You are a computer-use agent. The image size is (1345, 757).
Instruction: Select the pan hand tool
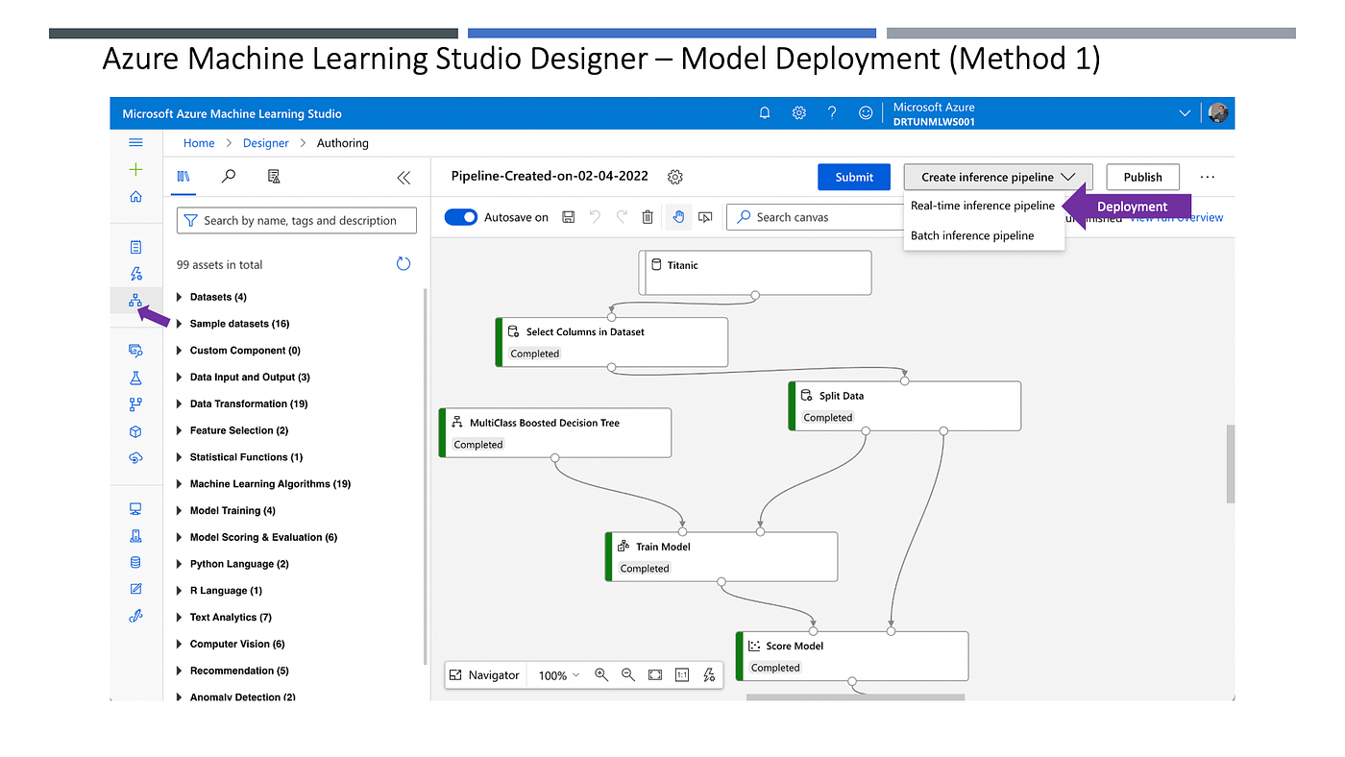click(678, 217)
